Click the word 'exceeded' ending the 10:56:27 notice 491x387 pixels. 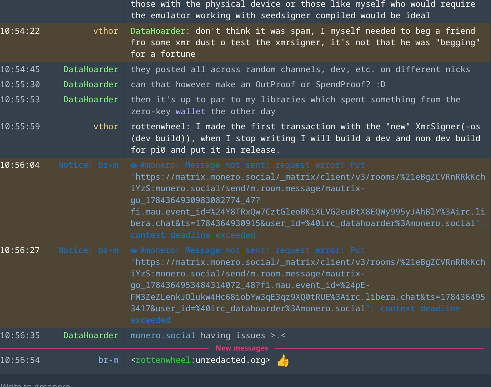(150, 320)
